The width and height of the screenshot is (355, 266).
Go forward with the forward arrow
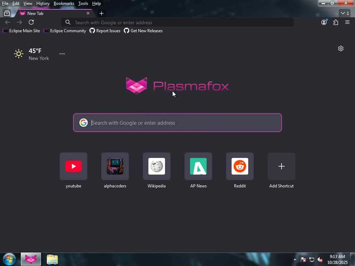pos(19,22)
